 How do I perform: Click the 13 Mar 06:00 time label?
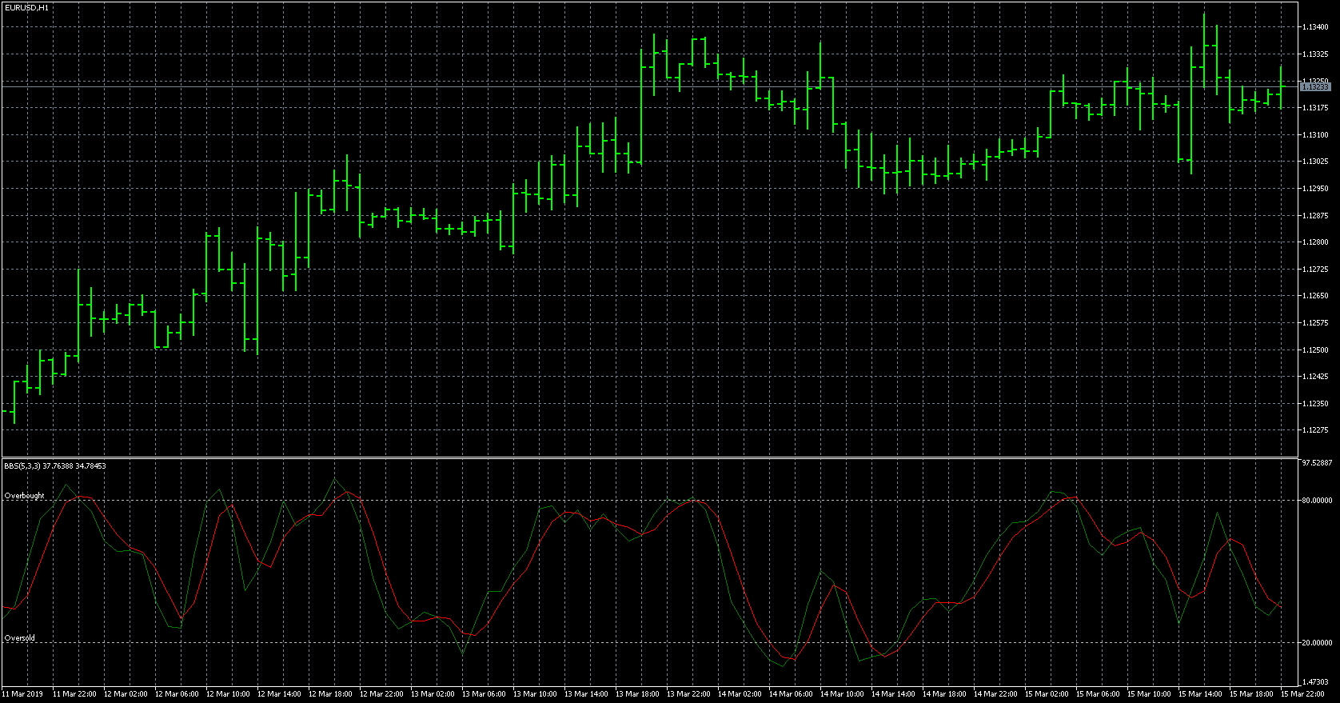484,694
